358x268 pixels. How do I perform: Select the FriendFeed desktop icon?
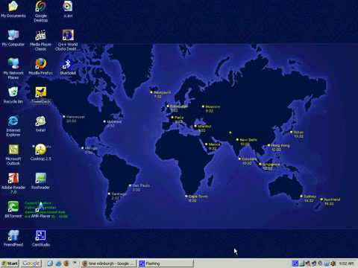[13, 238]
